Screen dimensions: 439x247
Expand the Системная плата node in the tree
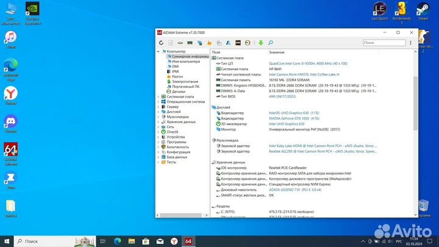pyautogui.click(x=158, y=96)
